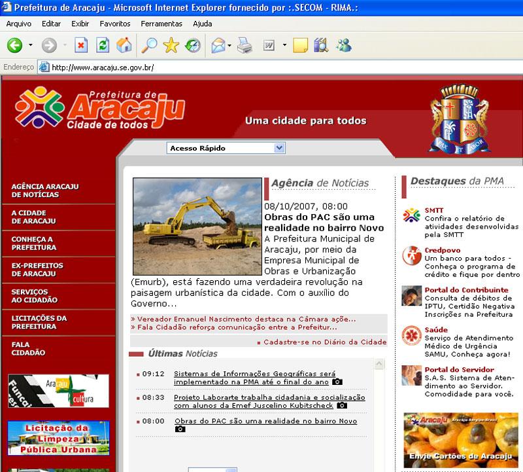Viewport: 523px width, 472px height.
Task: Open Cadastre-se no Diário da Cidade link
Action: [324, 342]
